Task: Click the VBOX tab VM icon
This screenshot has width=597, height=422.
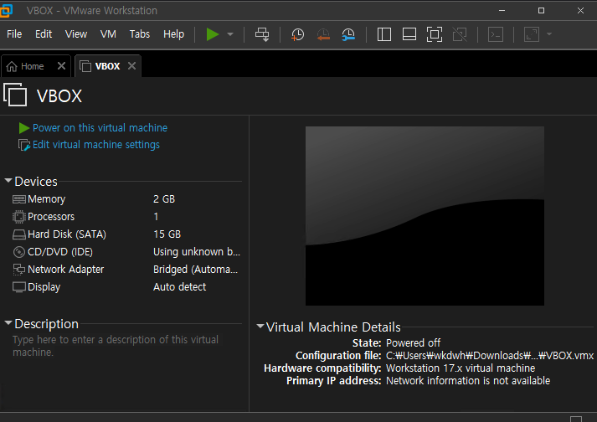Action: [x=85, y=66]
